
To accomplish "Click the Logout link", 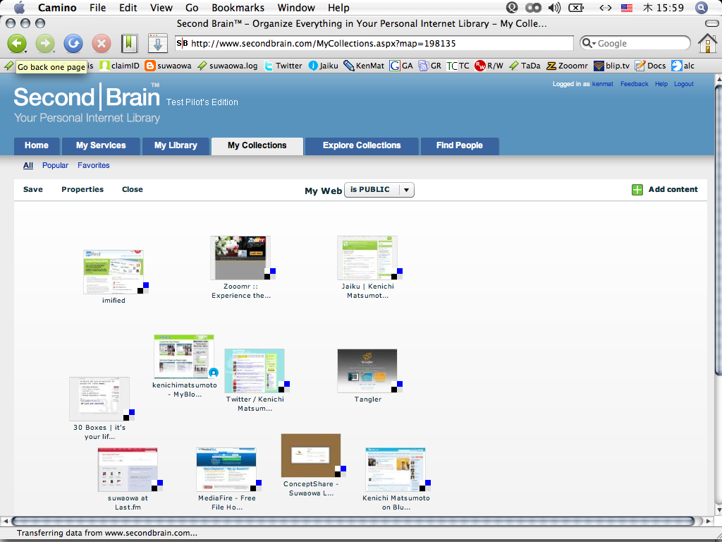I will pos(684,84).
